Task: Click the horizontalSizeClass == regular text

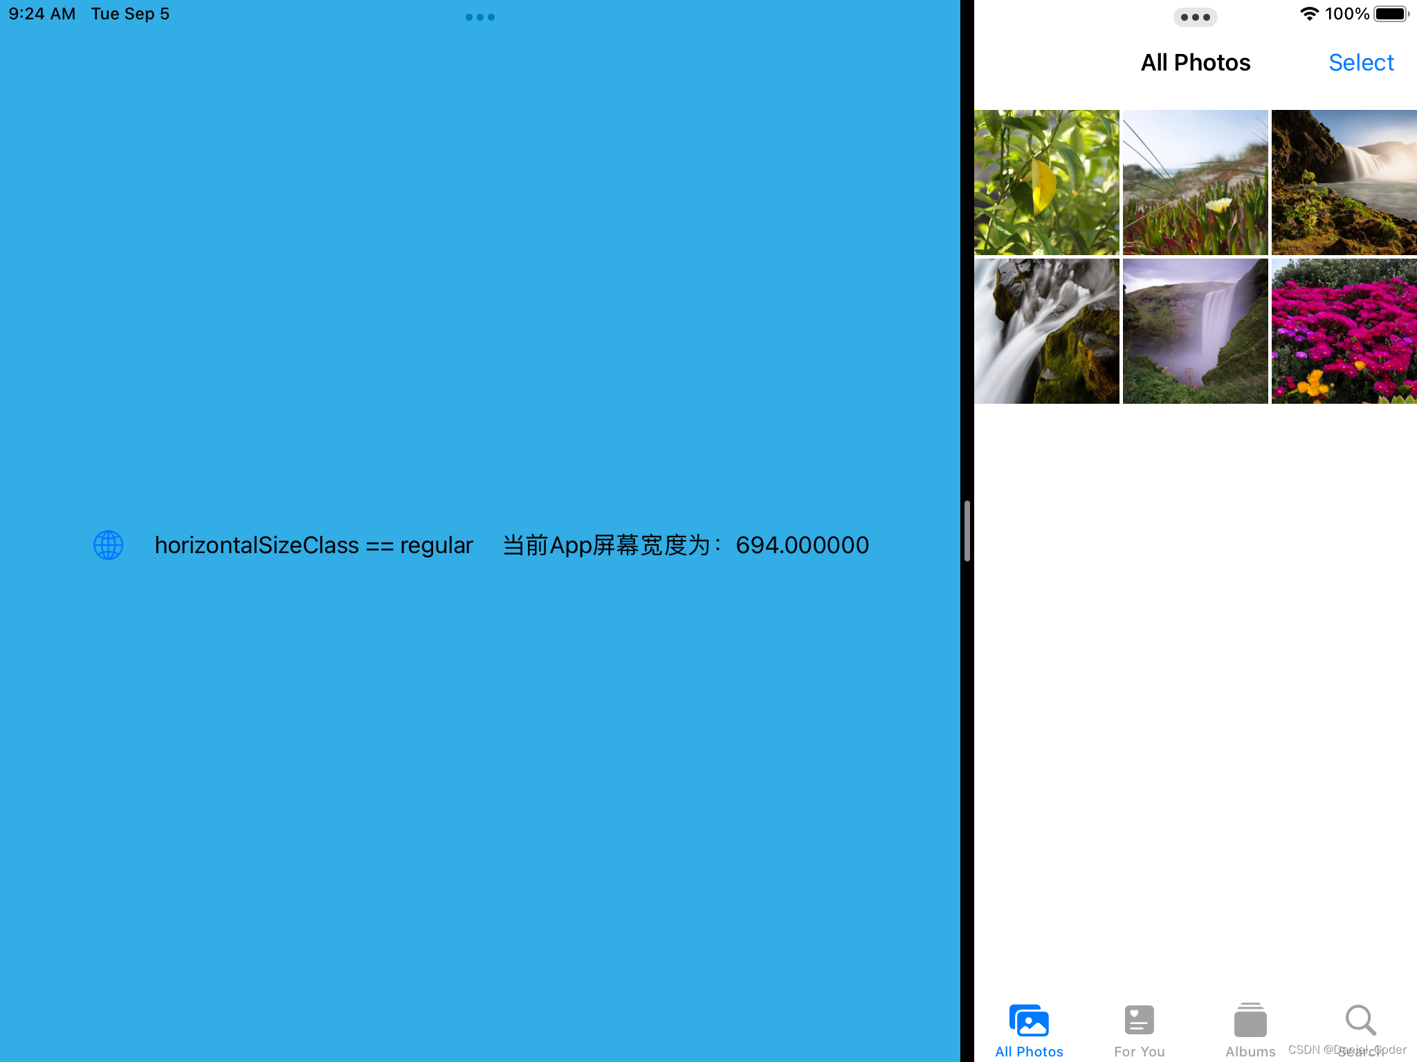Action: [x=313, y=545]
